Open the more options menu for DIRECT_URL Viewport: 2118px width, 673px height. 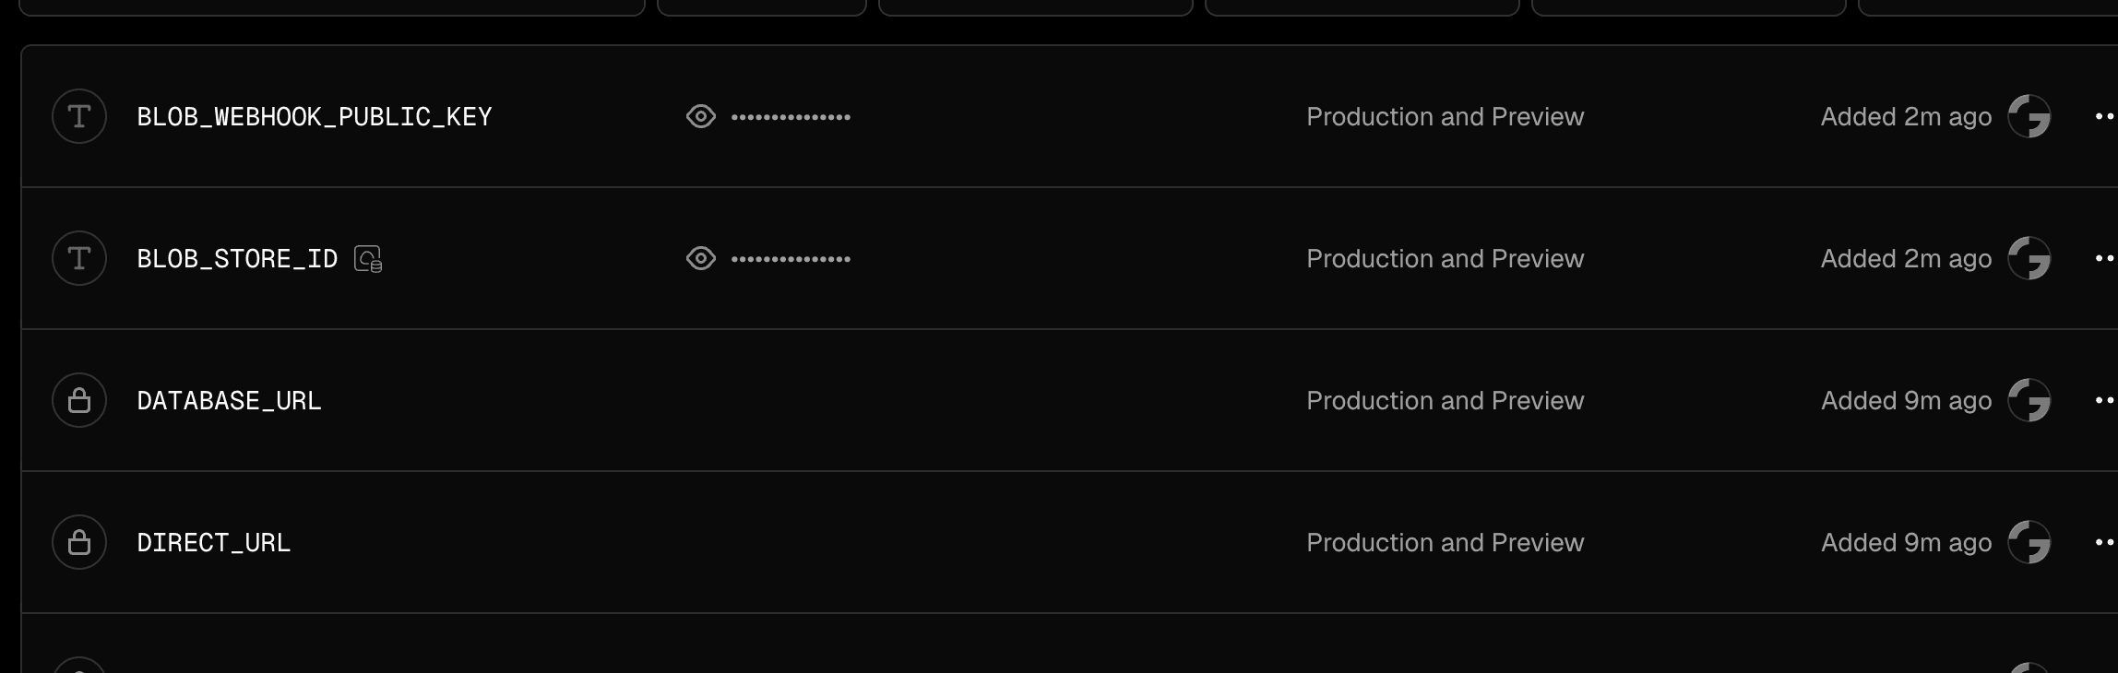click(x=2104, y=542)
